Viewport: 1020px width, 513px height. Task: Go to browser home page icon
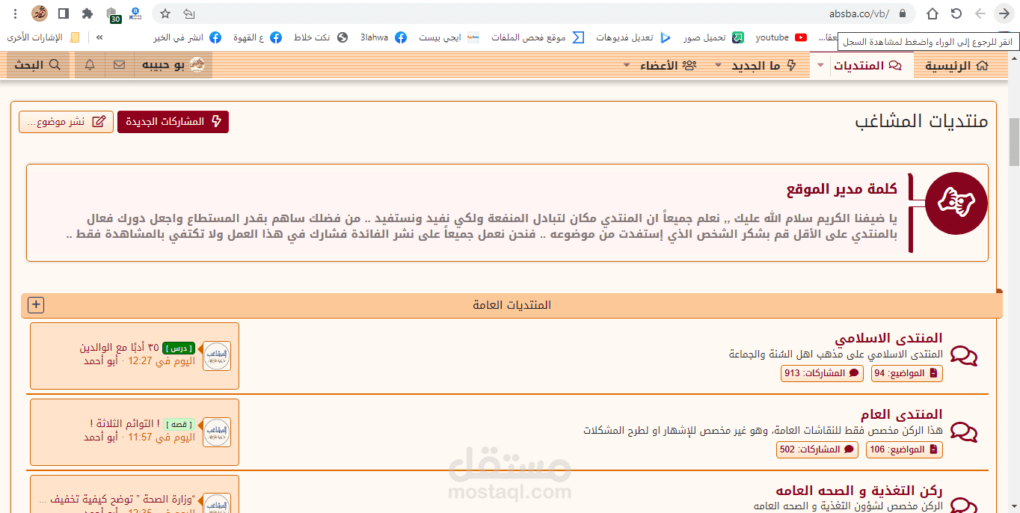click(933, 13)
